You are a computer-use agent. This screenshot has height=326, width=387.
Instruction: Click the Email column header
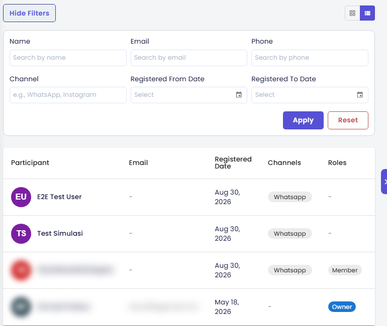click(138, 163)
